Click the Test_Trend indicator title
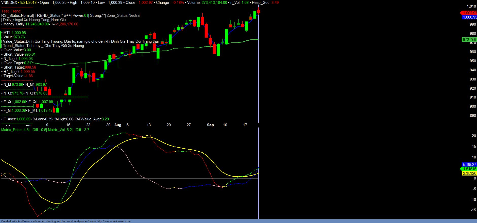477x223 pixels. [x=11, y=11]
